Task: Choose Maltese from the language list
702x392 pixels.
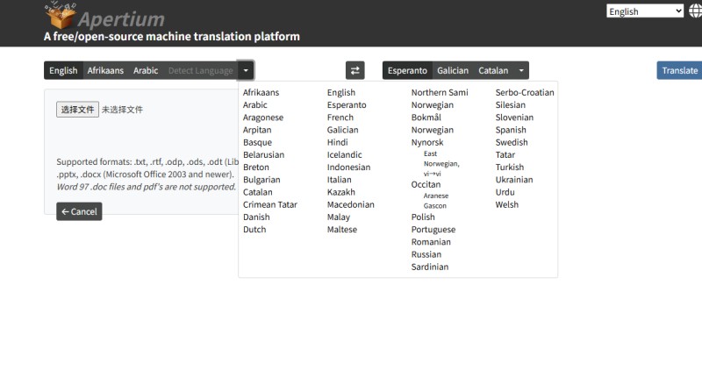Action: pyautogui.click(x=342, y=230)
